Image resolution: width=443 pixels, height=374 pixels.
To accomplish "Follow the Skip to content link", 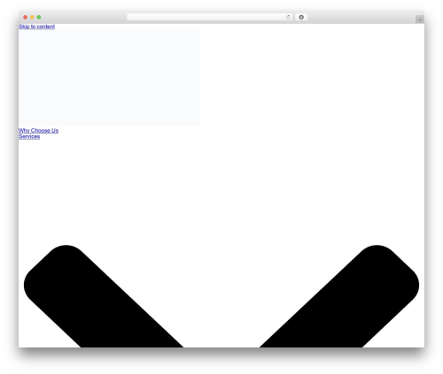I will (x=36, y=27).
